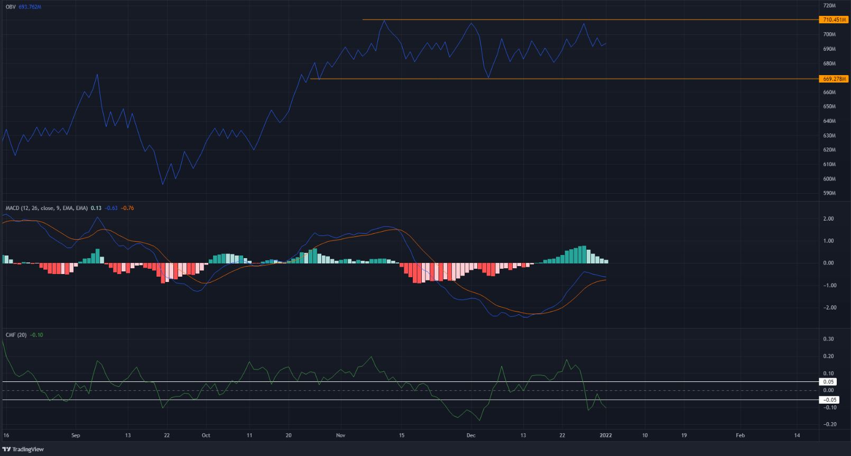Select the OBV indicator title
Image resolution: width=851 pixels, height=456 pixels.
[x=10, y=7]
